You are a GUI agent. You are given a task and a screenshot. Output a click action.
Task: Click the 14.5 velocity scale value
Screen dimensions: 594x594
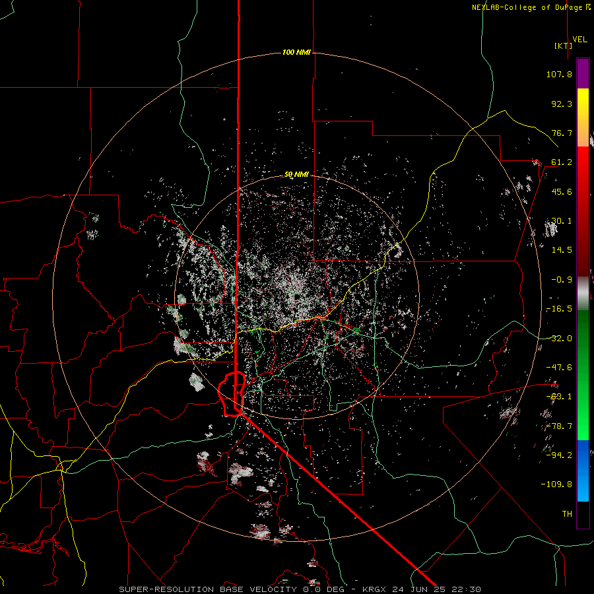[x=562, y=250]
